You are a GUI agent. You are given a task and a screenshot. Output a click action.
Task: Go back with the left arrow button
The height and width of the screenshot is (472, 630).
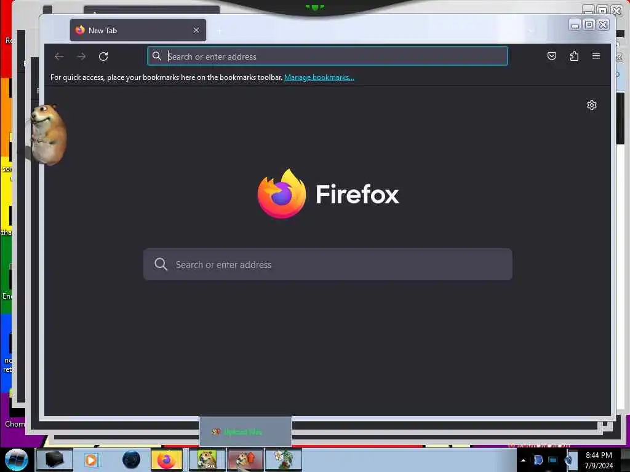click(x=59, y=57)
